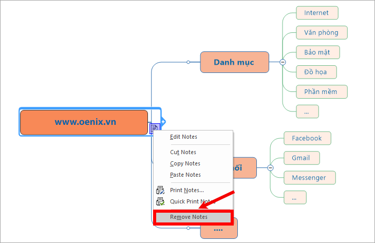Choose Quick Print Notes menu entry
This screenshot has width=375, height=243.
pyautogui.click(x=193, y=201)
